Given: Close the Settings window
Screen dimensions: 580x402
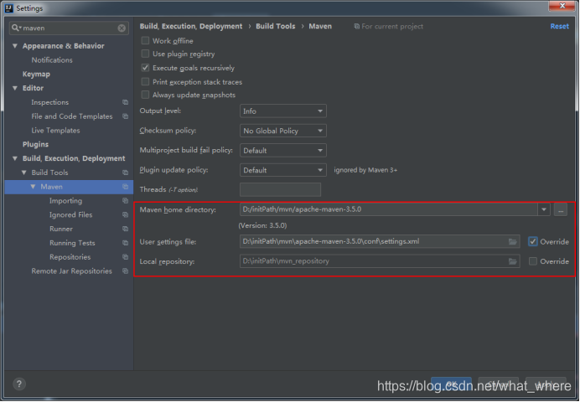Looking at the screenshot, I should coord(562,6).
